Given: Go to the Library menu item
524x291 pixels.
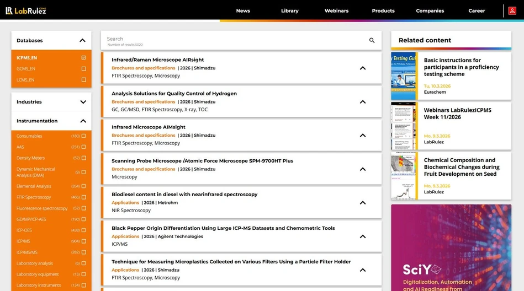Looking at the screenshot, I should [x=289, y=10].
